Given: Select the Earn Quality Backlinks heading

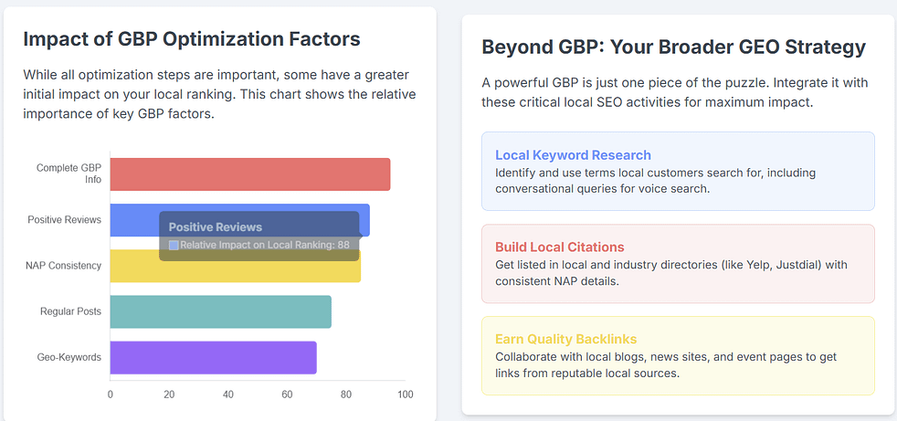Looking at the screenshot, I should [x=565, y=339].
